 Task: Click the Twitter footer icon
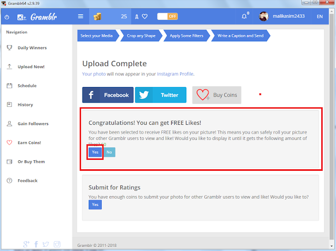coord(46,244)
